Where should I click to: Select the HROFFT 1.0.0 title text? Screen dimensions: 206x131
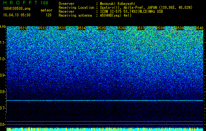tap(26, 3)
